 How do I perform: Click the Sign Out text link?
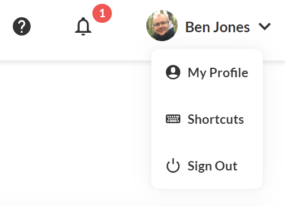pos(213,166)
